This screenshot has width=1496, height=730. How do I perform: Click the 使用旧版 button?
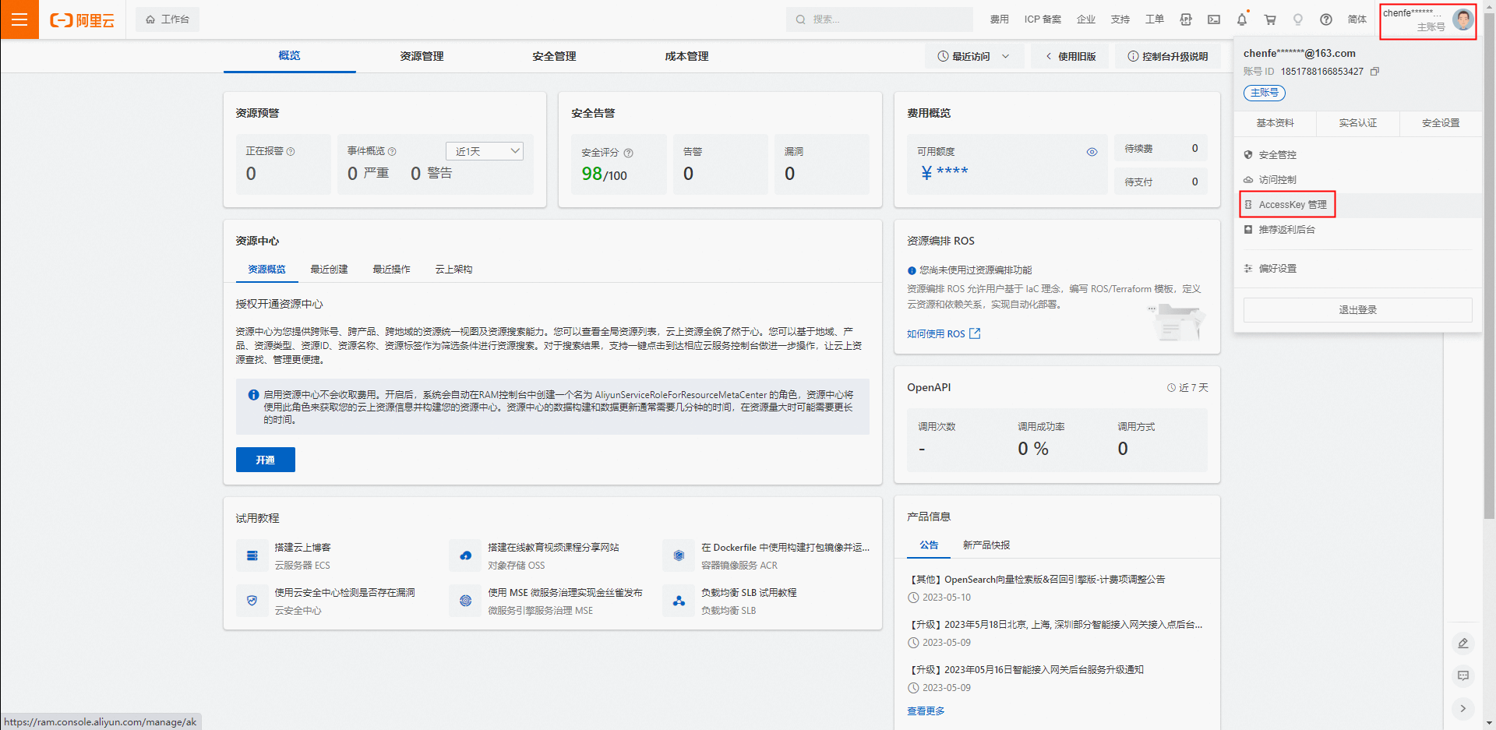tap(1071, 56)
